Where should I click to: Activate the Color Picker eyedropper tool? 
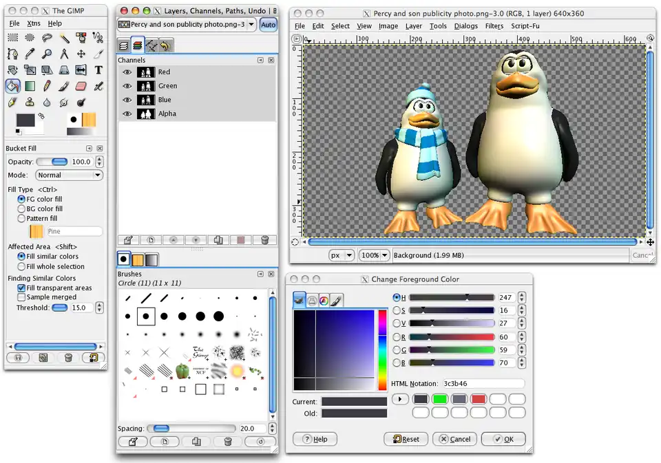tap(30, 54)
